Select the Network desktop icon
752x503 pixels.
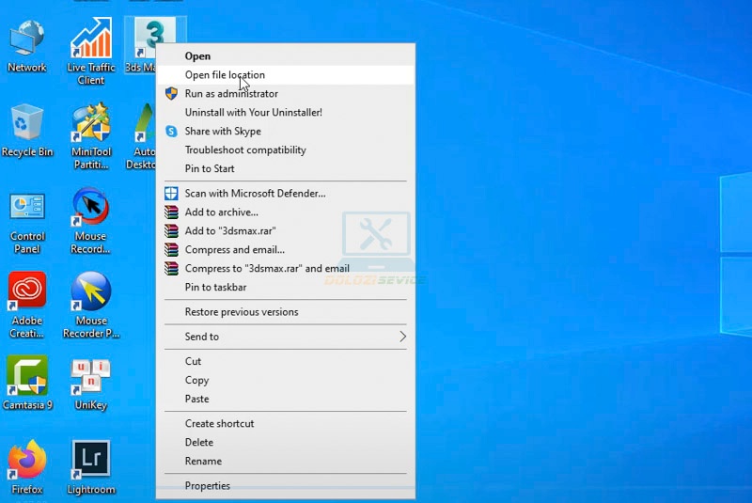27,46
